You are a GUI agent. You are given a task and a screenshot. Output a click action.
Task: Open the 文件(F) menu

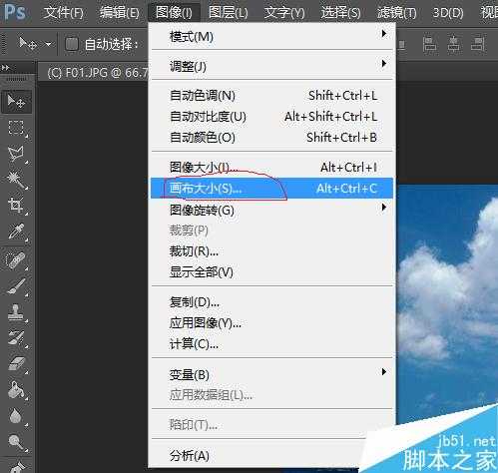(x=63, y=13)
